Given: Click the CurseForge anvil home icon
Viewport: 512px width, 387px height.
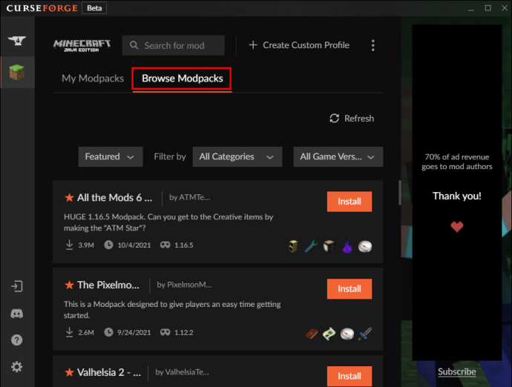Looking at the screenshot, I should coord(16,41).
